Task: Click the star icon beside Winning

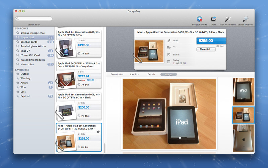Action: tap(18, 78)
